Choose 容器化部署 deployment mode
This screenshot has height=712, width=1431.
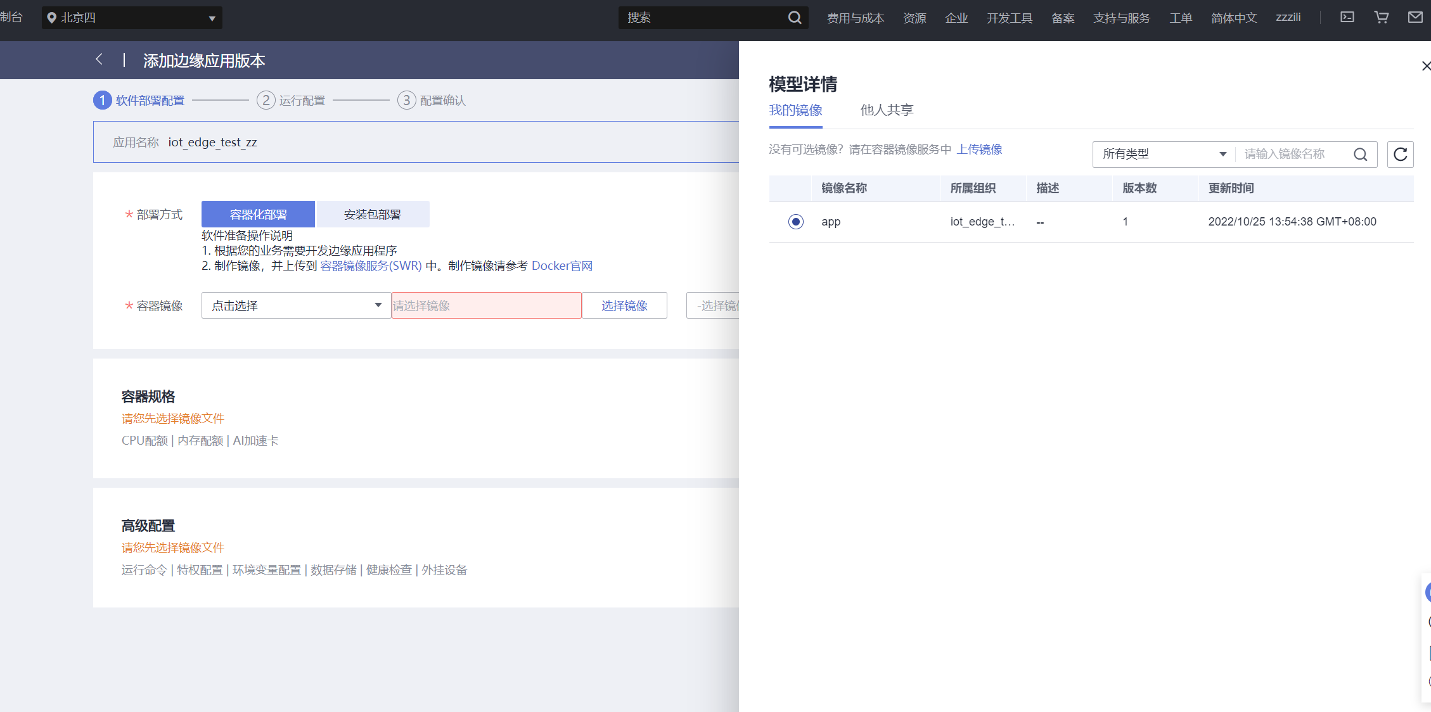(258, 214)
